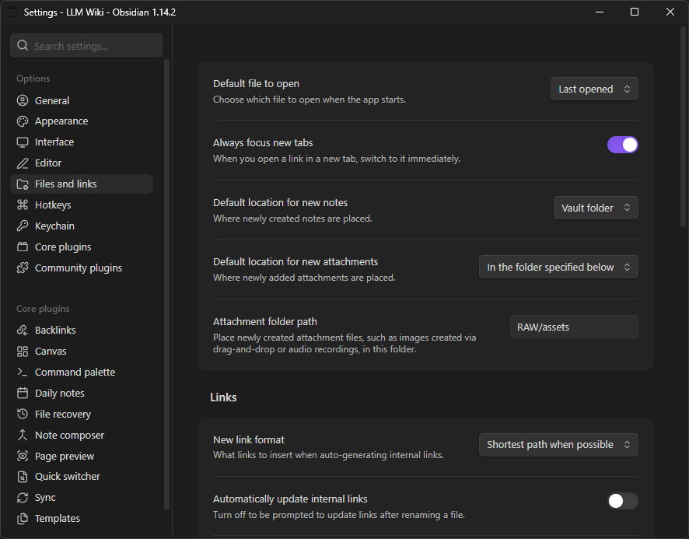Open Quick switcher plugin options

[82, 477]
